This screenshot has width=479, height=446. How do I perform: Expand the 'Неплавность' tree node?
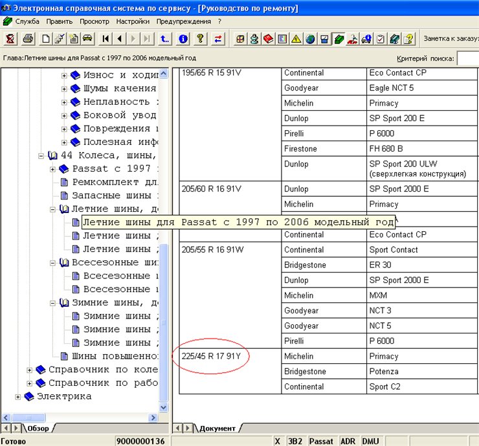click(x=64, y=102)
